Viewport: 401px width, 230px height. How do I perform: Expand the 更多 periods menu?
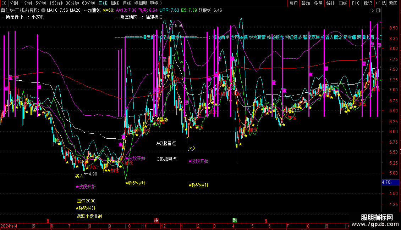[x=156, y=3]
